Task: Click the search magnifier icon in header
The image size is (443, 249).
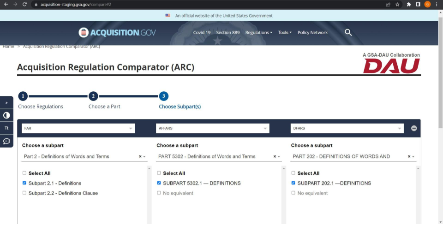Action: (x=348, y=32)
